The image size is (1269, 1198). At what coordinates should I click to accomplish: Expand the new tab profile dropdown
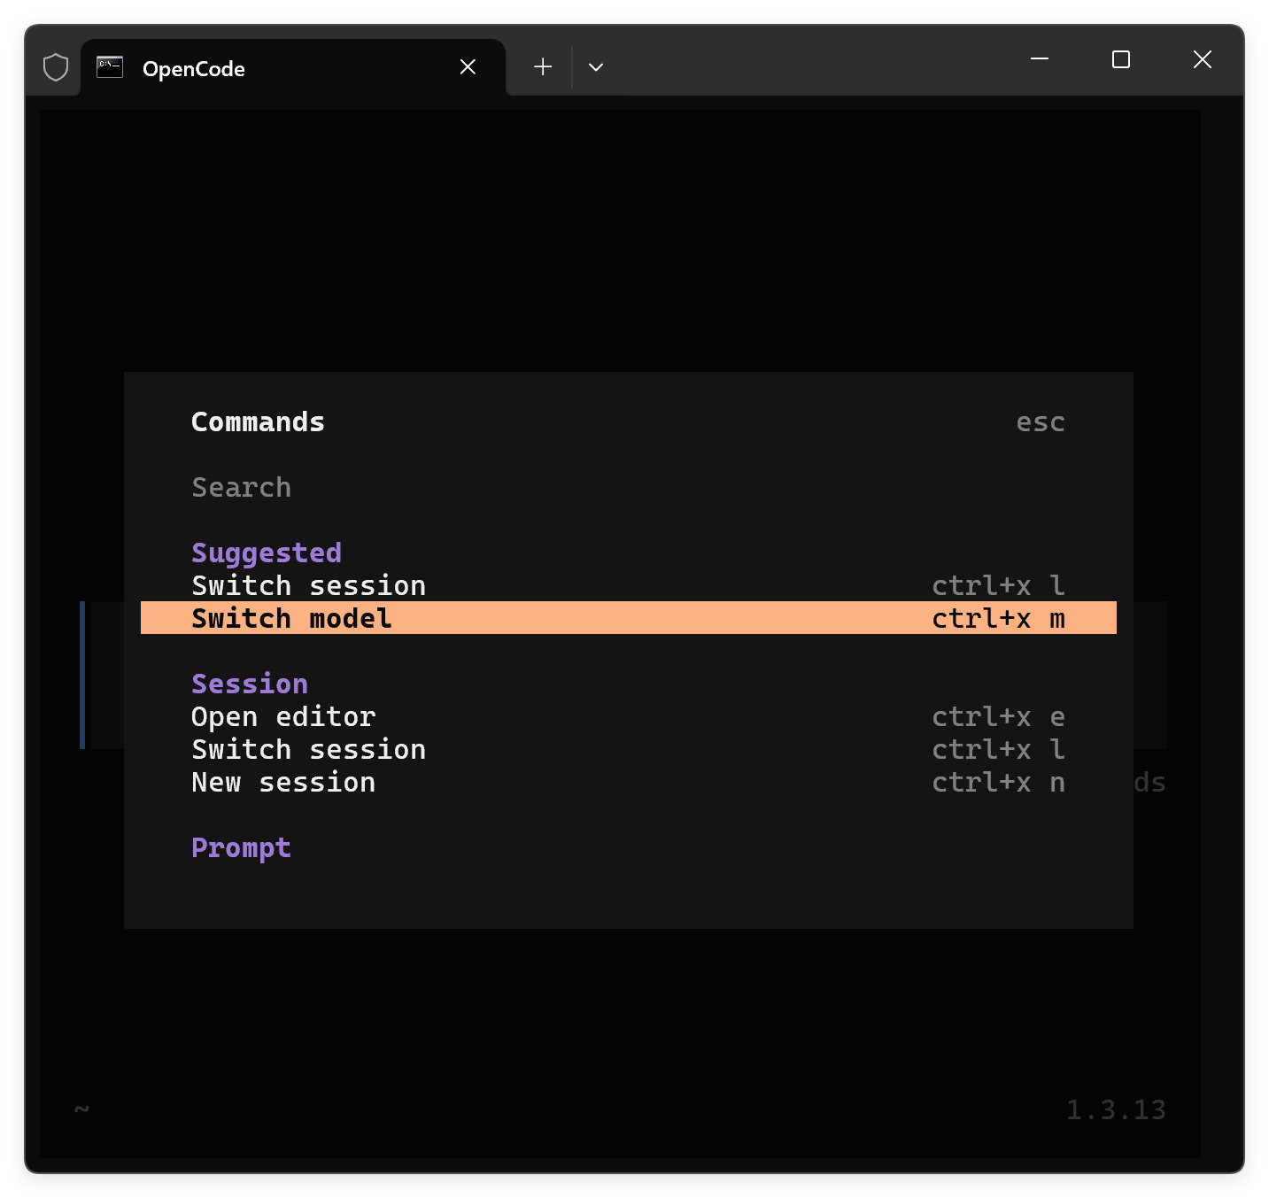(x=596, y=67)
